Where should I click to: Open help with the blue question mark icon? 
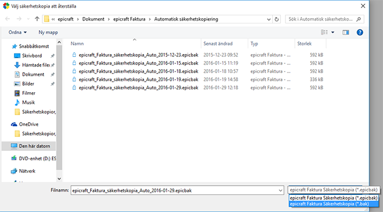point(359,32)
